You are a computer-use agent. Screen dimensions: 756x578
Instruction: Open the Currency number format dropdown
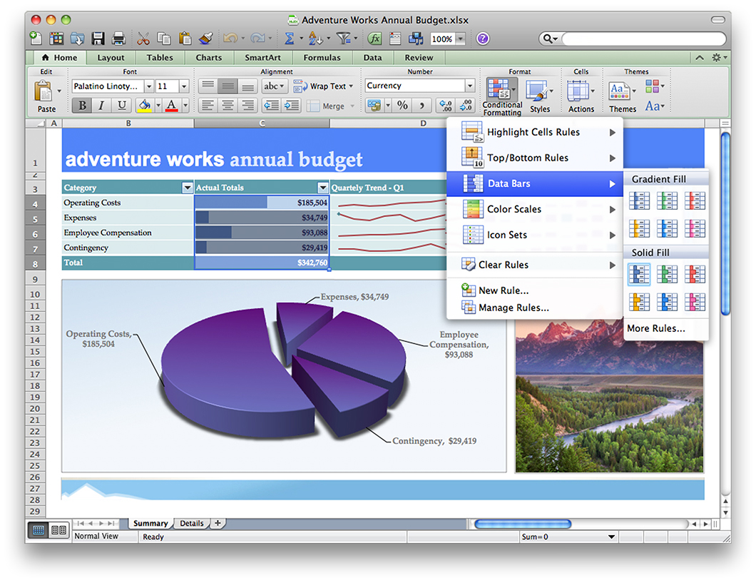[x=469, y=86]
